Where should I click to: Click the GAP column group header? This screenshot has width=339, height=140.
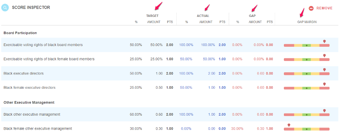pyautogui.click(x=252, y=16)
